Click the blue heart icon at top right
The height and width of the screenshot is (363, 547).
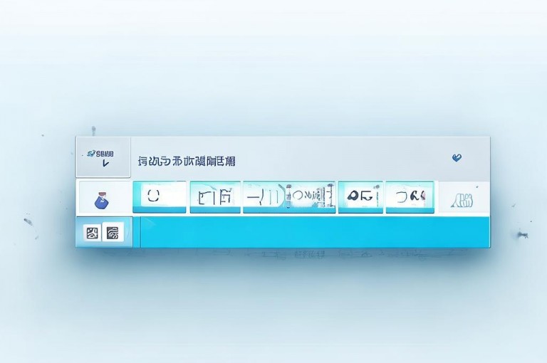point(457,158)
